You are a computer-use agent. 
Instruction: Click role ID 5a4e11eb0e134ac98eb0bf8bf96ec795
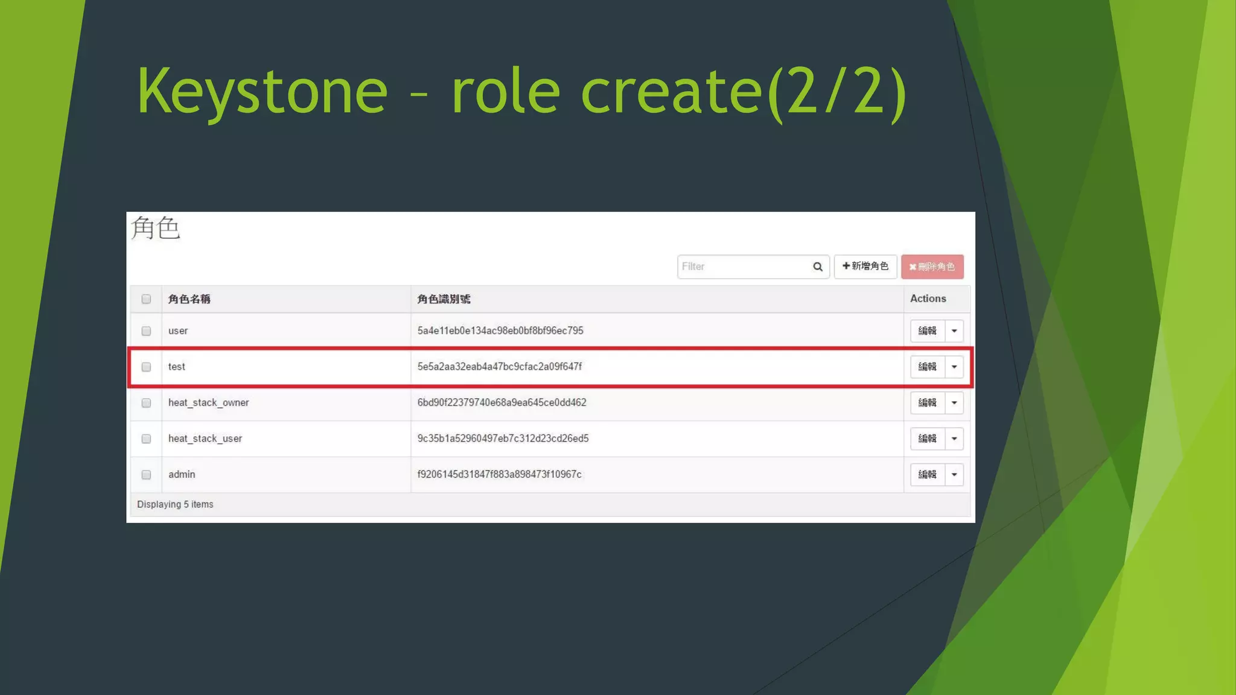[500, 331]
